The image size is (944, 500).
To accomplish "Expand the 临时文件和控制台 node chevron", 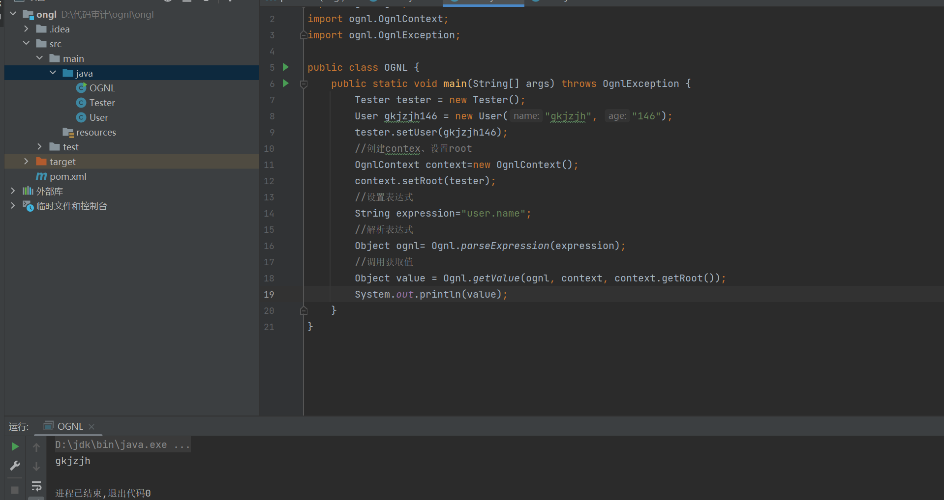I will pos(13,205).
